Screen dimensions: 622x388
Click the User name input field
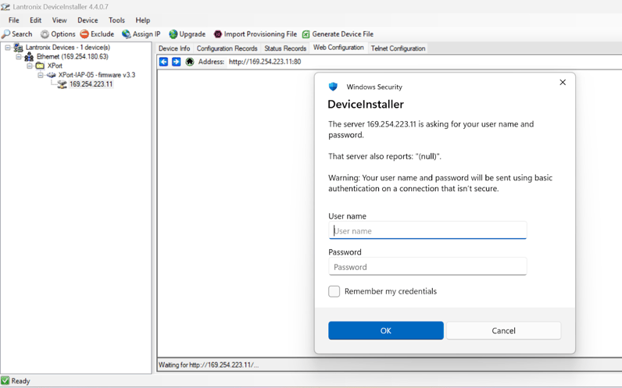[427, 230]
